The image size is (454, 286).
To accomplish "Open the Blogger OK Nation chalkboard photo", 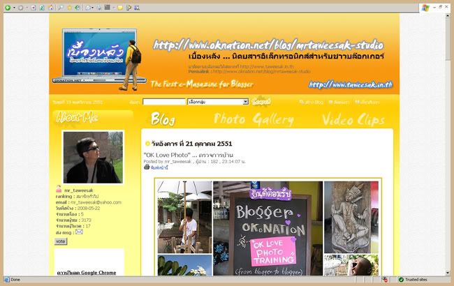I will (x=268, y=228).
